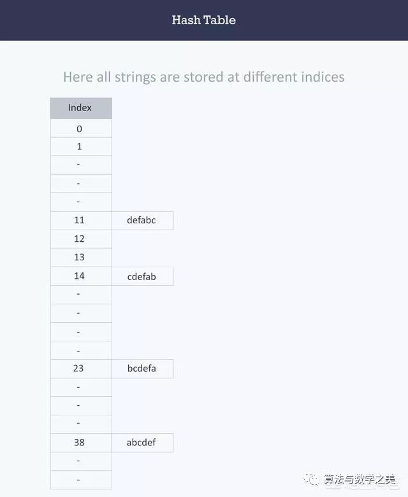This screenshot has width=408, height=497.
Task: Click the index 1 cell
Action: (x=80, y=147)
